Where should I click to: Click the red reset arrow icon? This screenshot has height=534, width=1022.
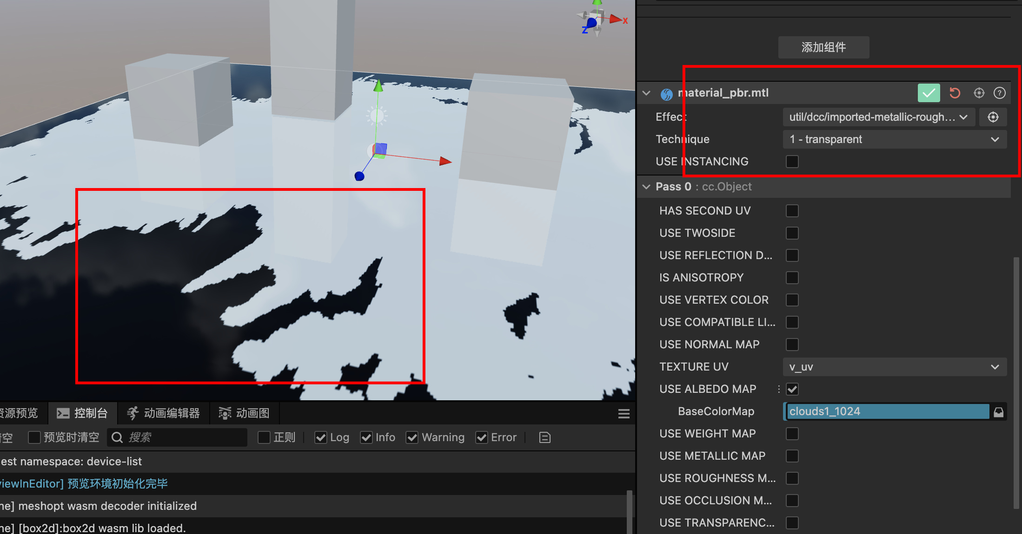pyautogui.click(x=955, y=93)
